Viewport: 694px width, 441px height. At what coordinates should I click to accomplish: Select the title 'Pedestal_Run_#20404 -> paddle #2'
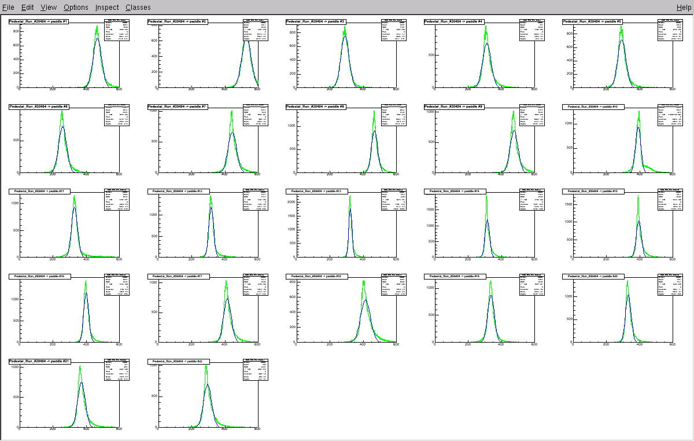point(178,22)
